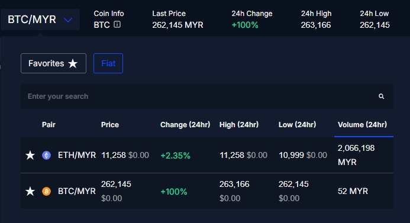Image resolution: width=410 pixels, height=223 pixels.
Task: Switch to the Fiat tab
Action: click(x=108, y=63)
